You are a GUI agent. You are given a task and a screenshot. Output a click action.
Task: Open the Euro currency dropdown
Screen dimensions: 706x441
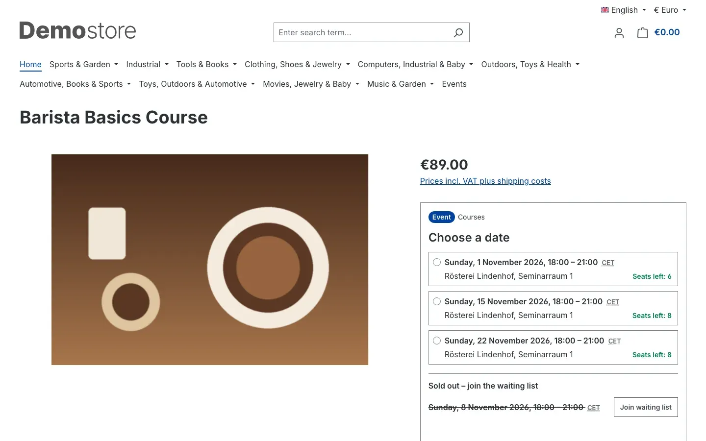pos(670,10)
